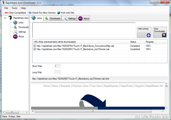Open the File menu

(6, 8)
